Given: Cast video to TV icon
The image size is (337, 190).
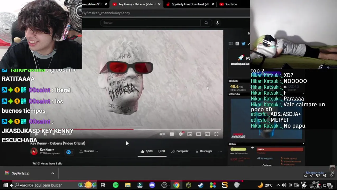Looking at the screenshot, I should tap(207, 134).
